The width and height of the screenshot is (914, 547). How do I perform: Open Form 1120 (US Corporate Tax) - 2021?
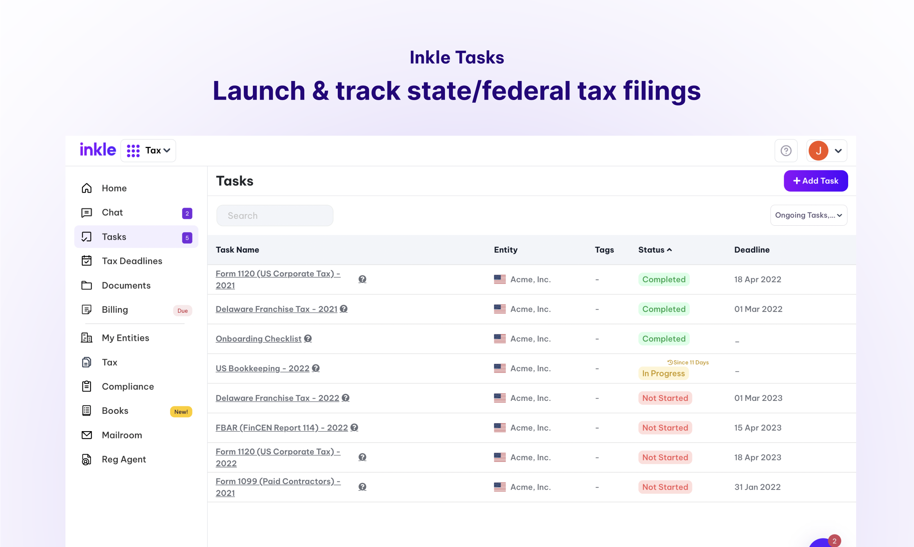coord(278,279)
